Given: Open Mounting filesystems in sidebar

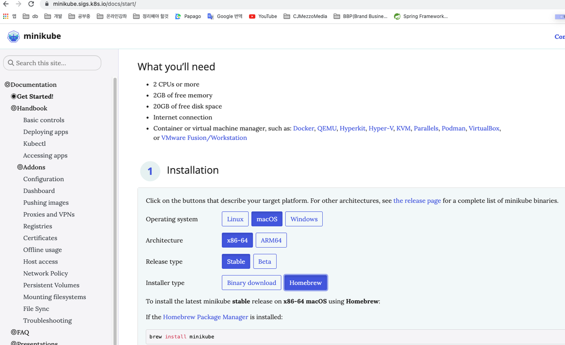Looking at the screenshot, I should click(x=55, y=297).
